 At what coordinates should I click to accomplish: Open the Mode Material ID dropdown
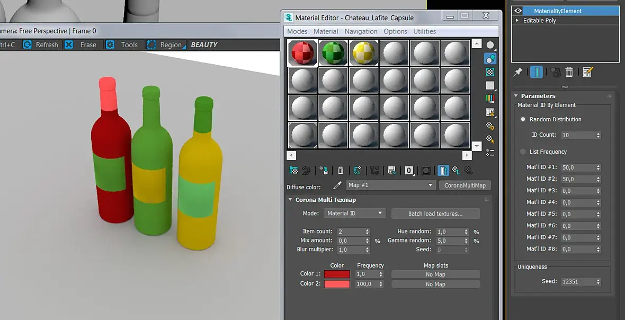tap(354, 213)
